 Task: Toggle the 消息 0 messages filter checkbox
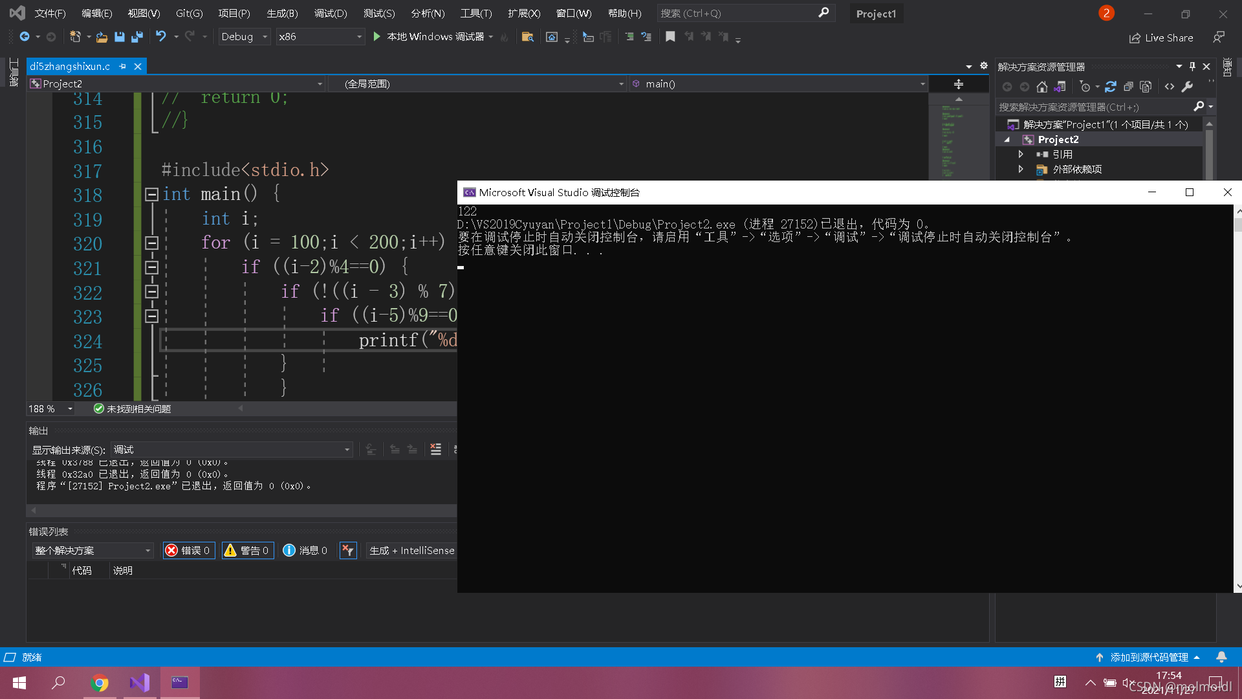[x=305, y=551]
